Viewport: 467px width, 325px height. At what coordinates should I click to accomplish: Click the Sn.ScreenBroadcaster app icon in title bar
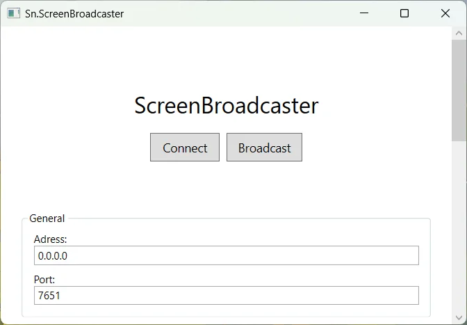pos(13,13)
